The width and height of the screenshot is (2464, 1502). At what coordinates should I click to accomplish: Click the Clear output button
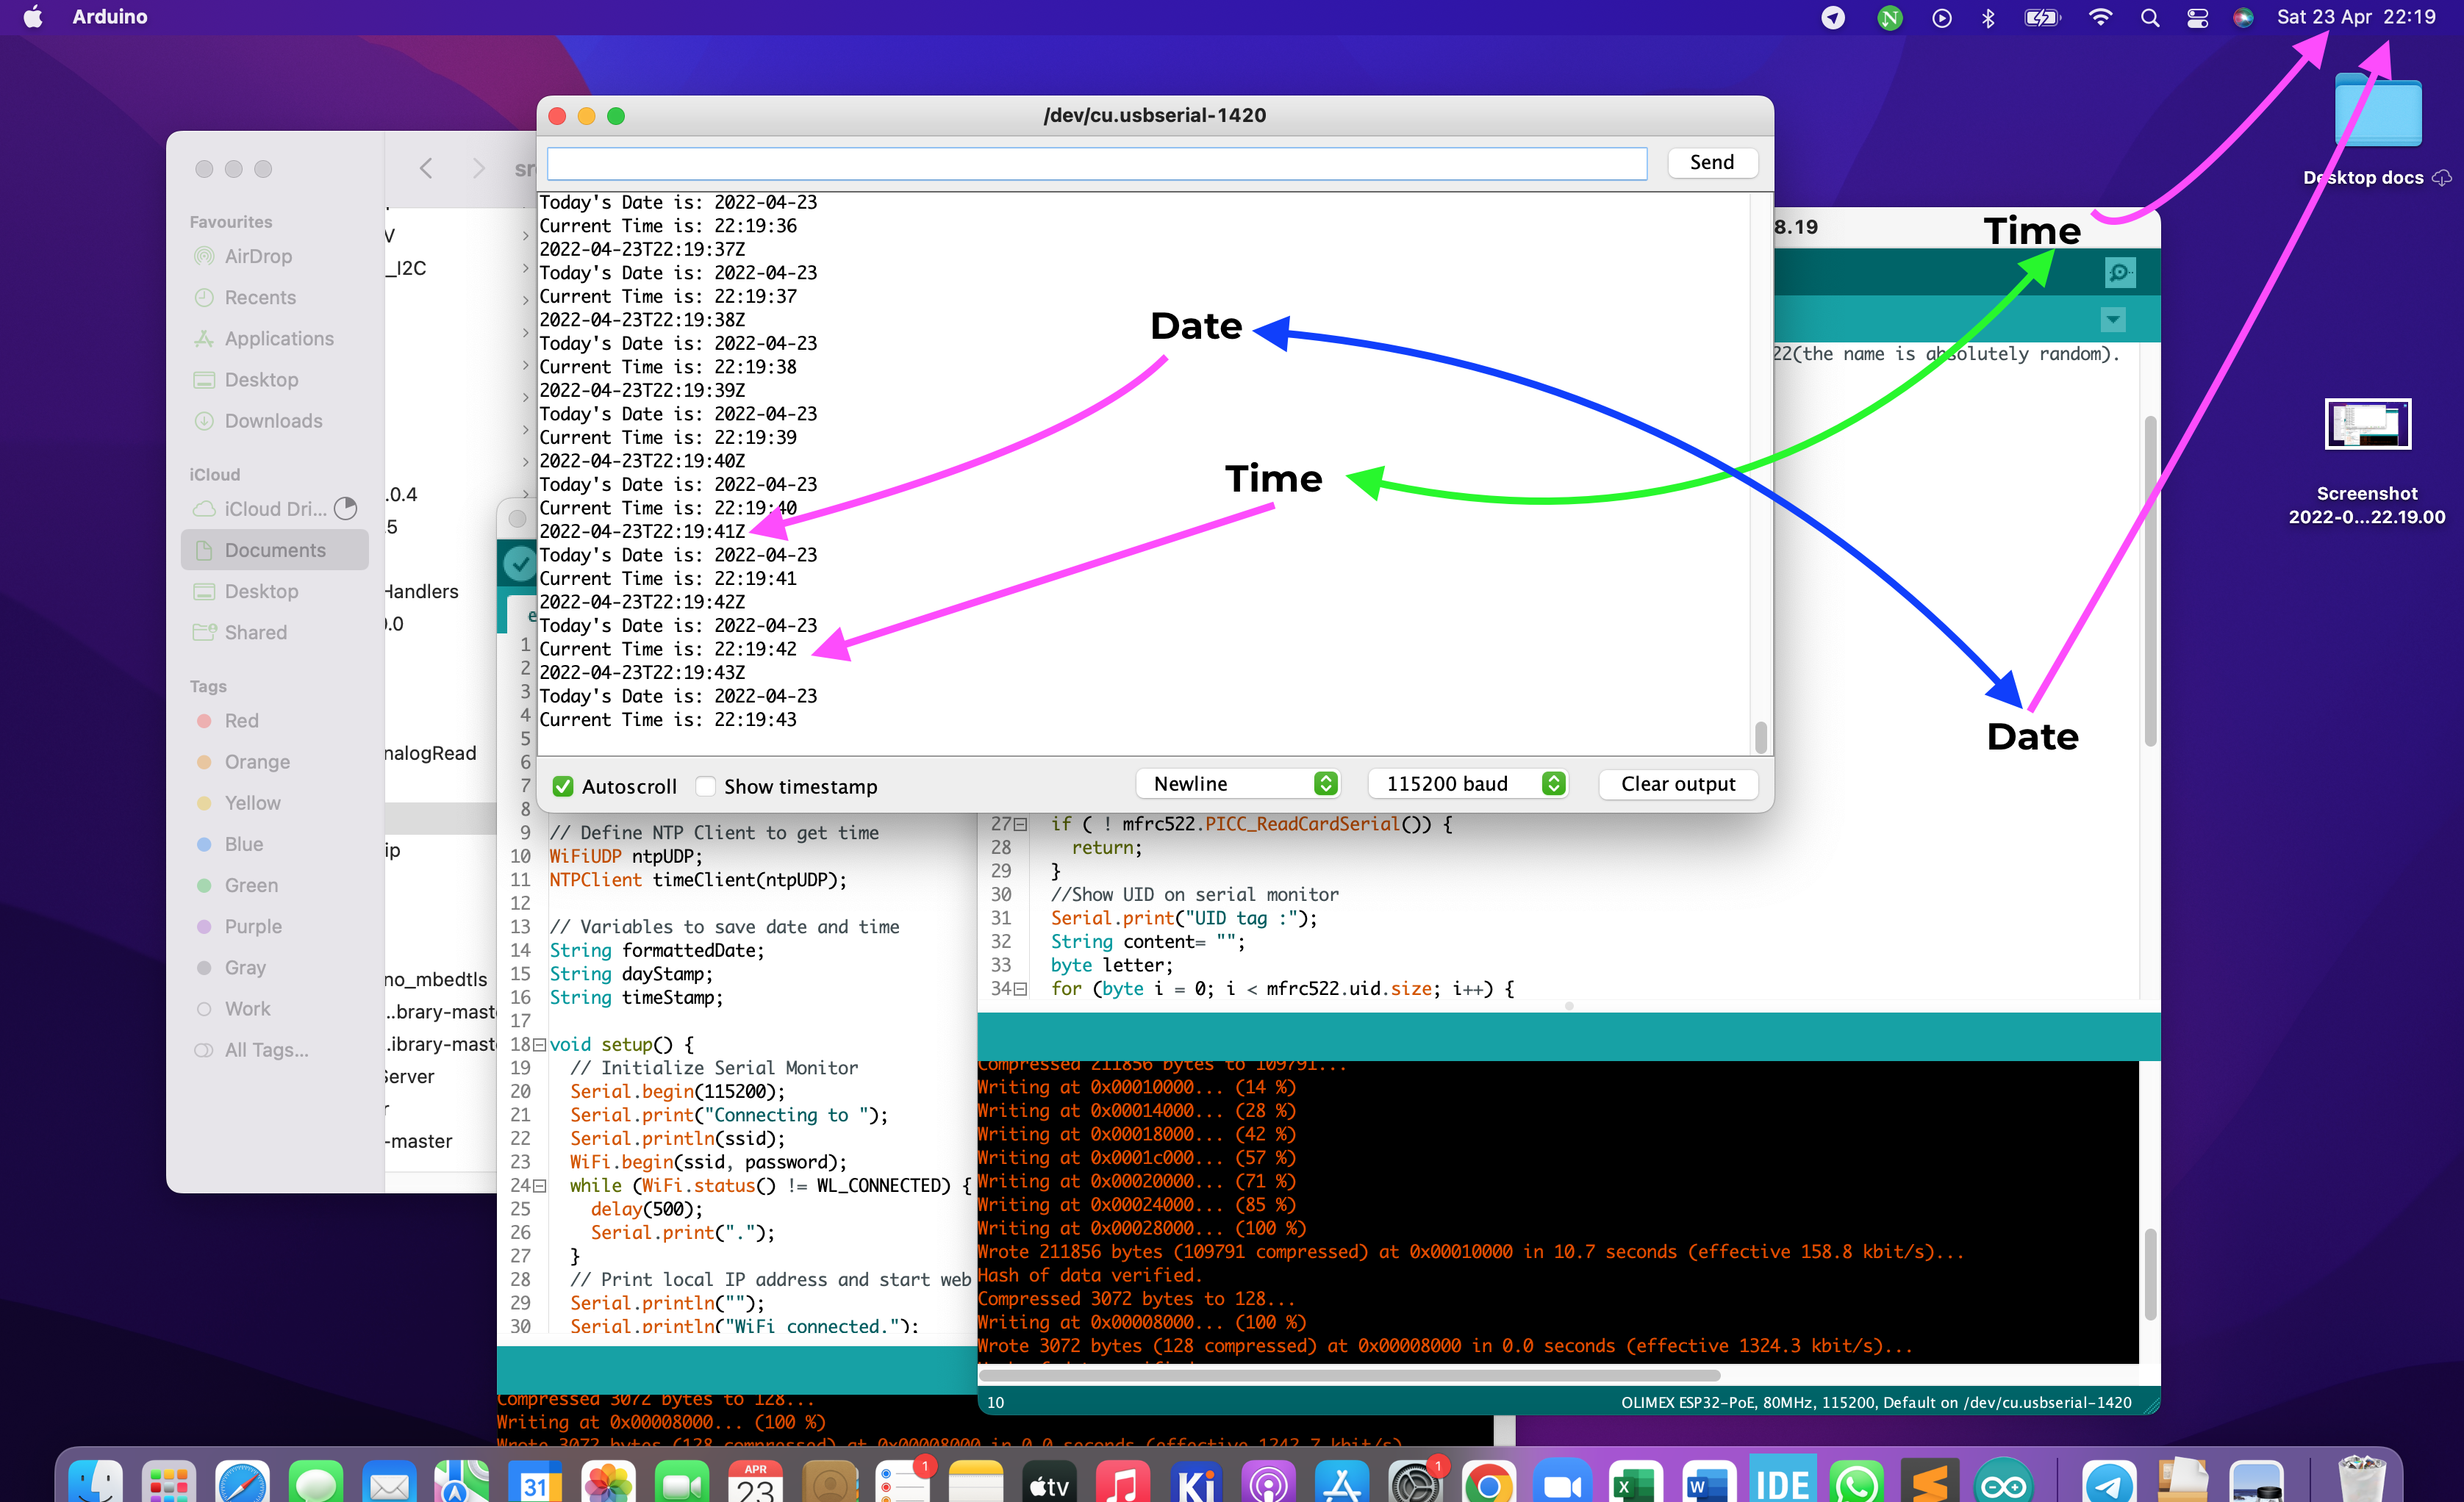point(1678,783)
